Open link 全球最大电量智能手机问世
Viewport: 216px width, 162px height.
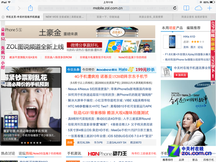pos(95,57)
